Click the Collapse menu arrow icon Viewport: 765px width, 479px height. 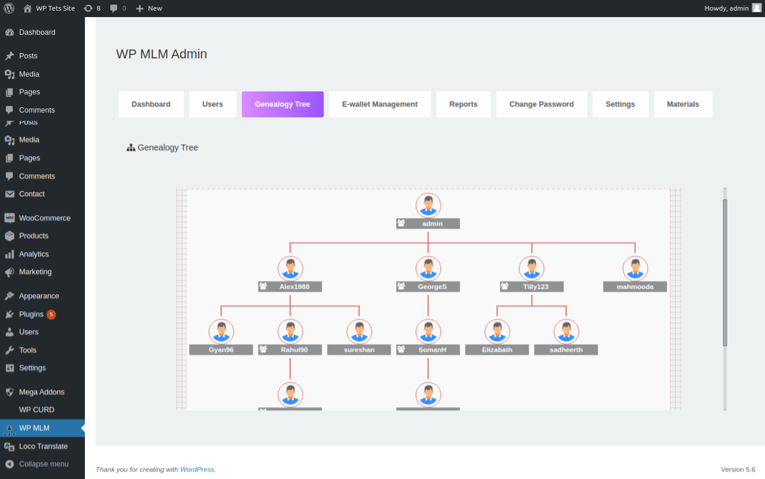(x=9, y=464)
